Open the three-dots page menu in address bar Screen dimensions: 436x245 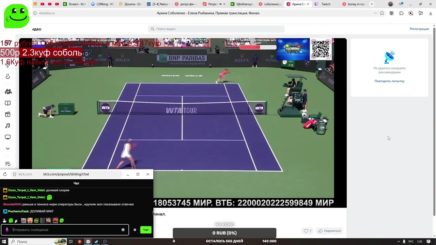pos(376,13)
